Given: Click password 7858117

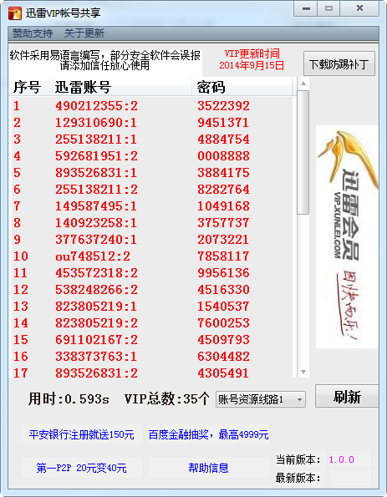Looking at the screenshot, I should pyautogui.click(x=224, y=256).
